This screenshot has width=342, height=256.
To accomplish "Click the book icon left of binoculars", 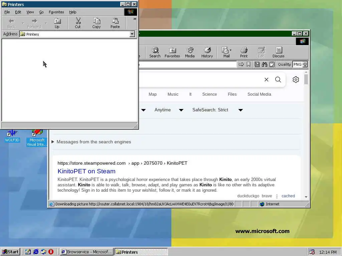I will [x=257, y=64].
